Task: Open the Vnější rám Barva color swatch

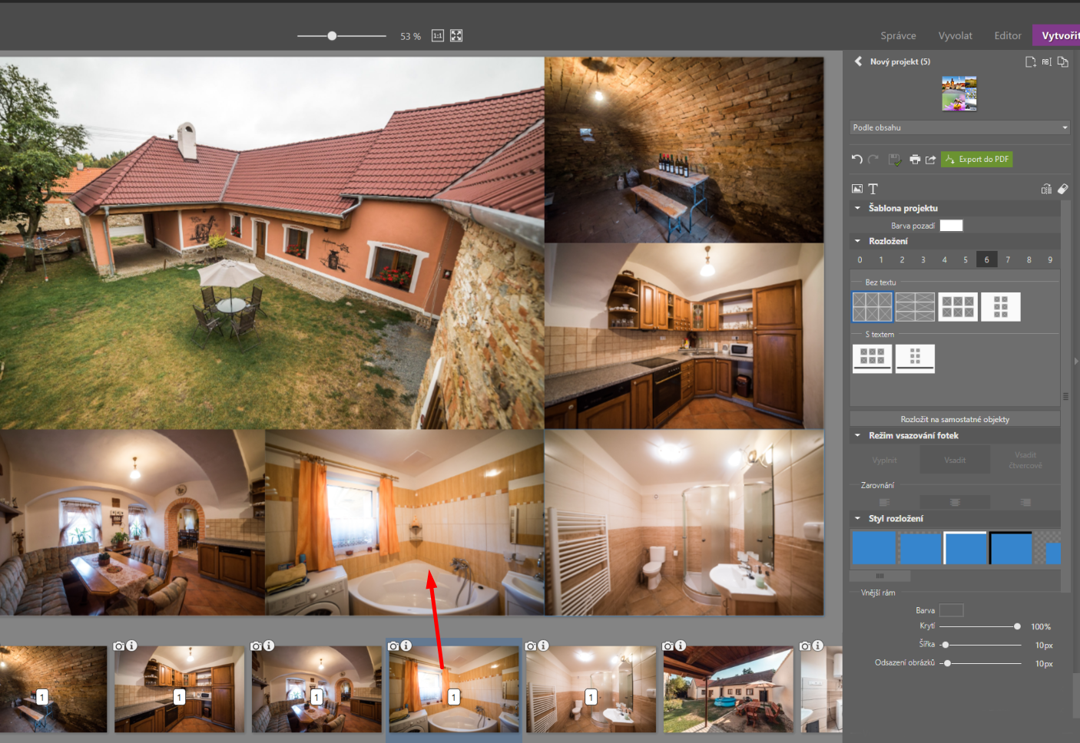Action: [x=951, y=610]
